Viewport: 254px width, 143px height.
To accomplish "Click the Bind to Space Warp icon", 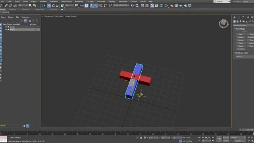I will pyautogui.click(x=15, y=6).
